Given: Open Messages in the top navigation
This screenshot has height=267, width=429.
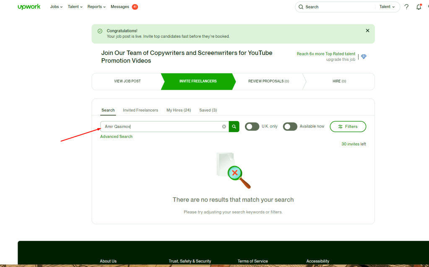Looking at the screenshot, I should pos(120,7).
